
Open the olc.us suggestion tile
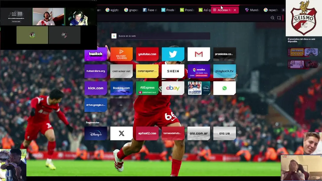point(224,133)
